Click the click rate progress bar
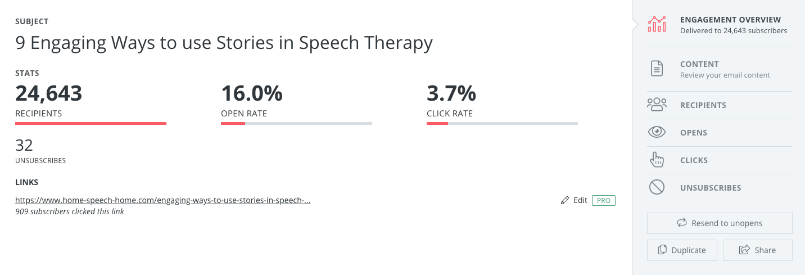The width and height of the screenshot is (805, 275). tap(502, 123)
